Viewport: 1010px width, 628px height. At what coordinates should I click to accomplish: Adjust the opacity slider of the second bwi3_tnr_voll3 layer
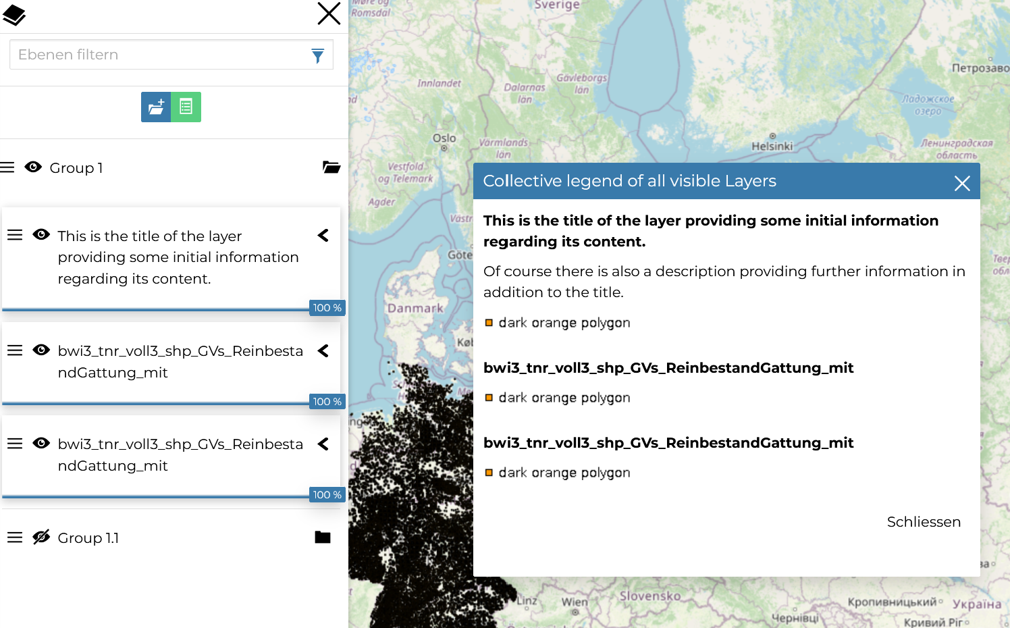[155, 497]
